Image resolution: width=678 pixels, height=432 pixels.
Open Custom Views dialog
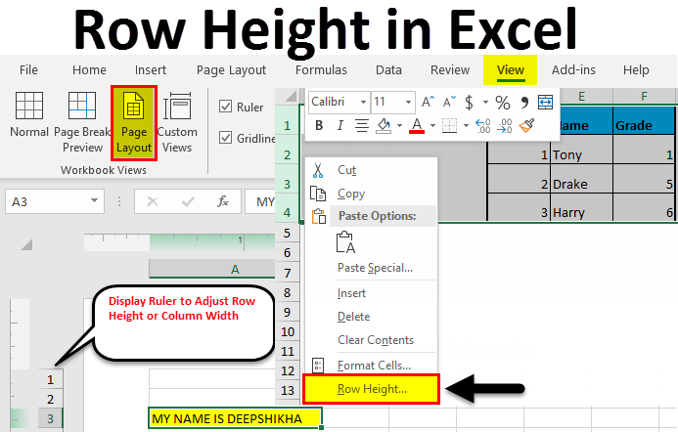177,122
